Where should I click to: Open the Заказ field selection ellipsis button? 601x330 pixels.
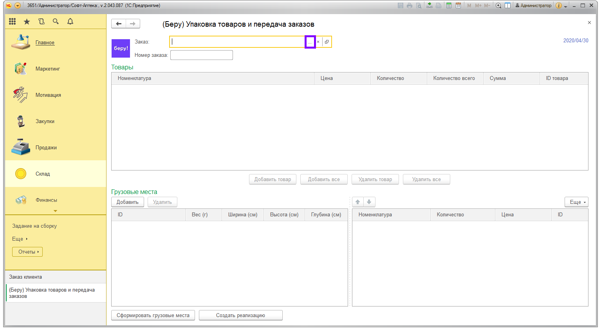click(x=310, y=42)
